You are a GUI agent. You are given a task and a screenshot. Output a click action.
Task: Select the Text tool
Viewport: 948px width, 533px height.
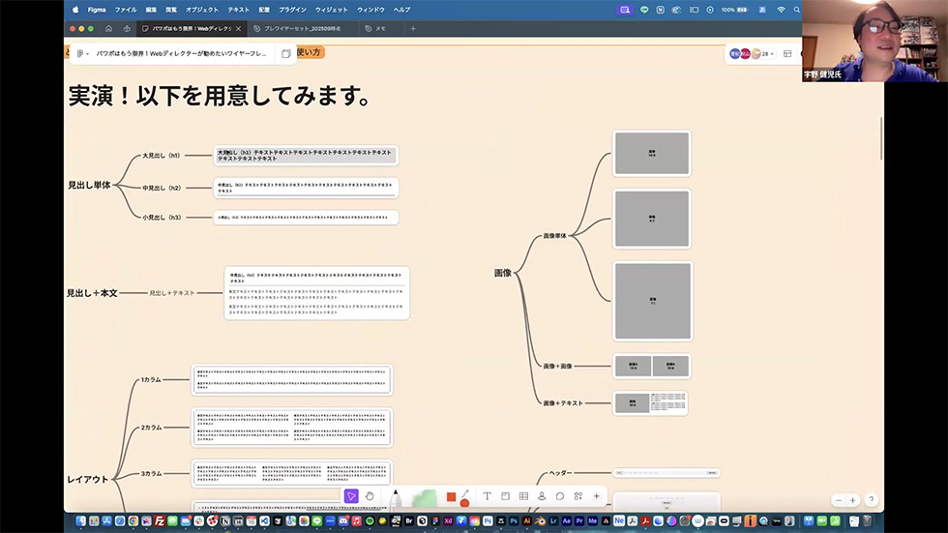[x=487, y=496]
